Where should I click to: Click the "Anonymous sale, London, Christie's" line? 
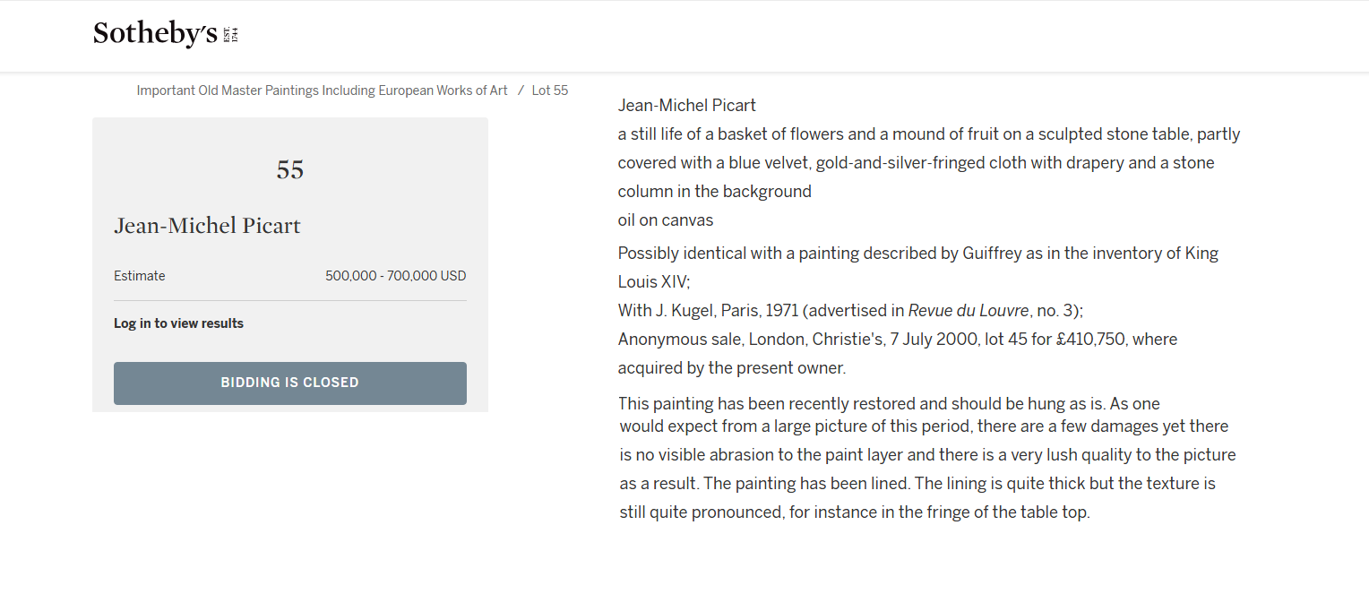897,340
